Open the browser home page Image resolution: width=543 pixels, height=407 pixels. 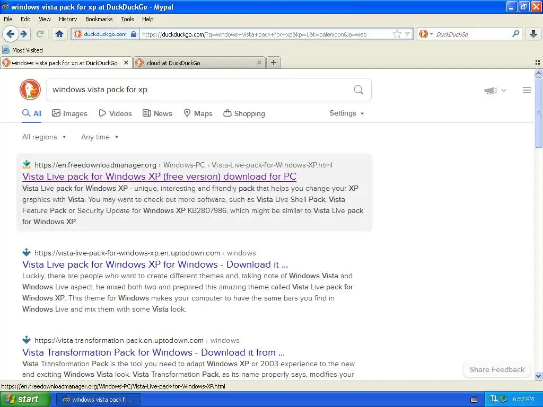tap(59, 34)
